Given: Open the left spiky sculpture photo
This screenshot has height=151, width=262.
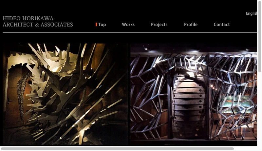Looking at the screenshot, I should pos(65,94).
